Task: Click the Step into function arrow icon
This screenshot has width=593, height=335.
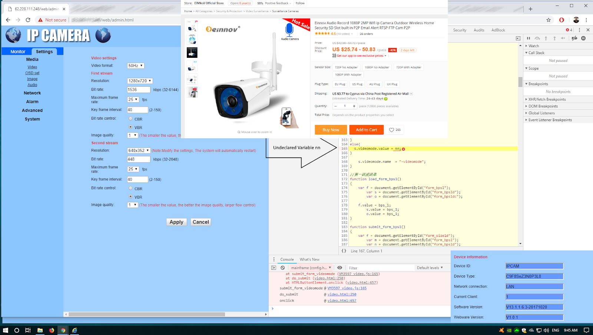Action: [x=546, y=38]
